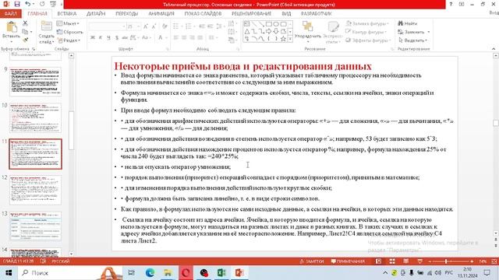499x280 pixels.
Task: Align text left
Action: 176,37
